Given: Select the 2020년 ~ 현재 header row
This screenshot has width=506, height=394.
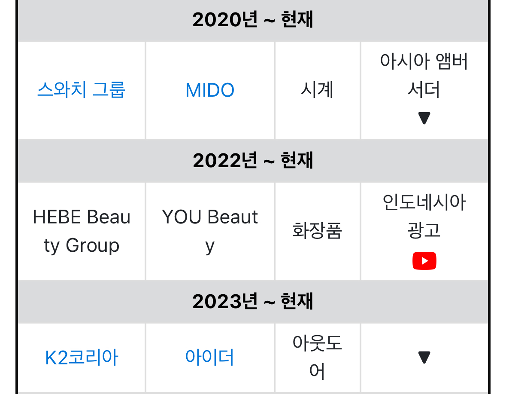Looking at the screenshot, I should (253, 20).
